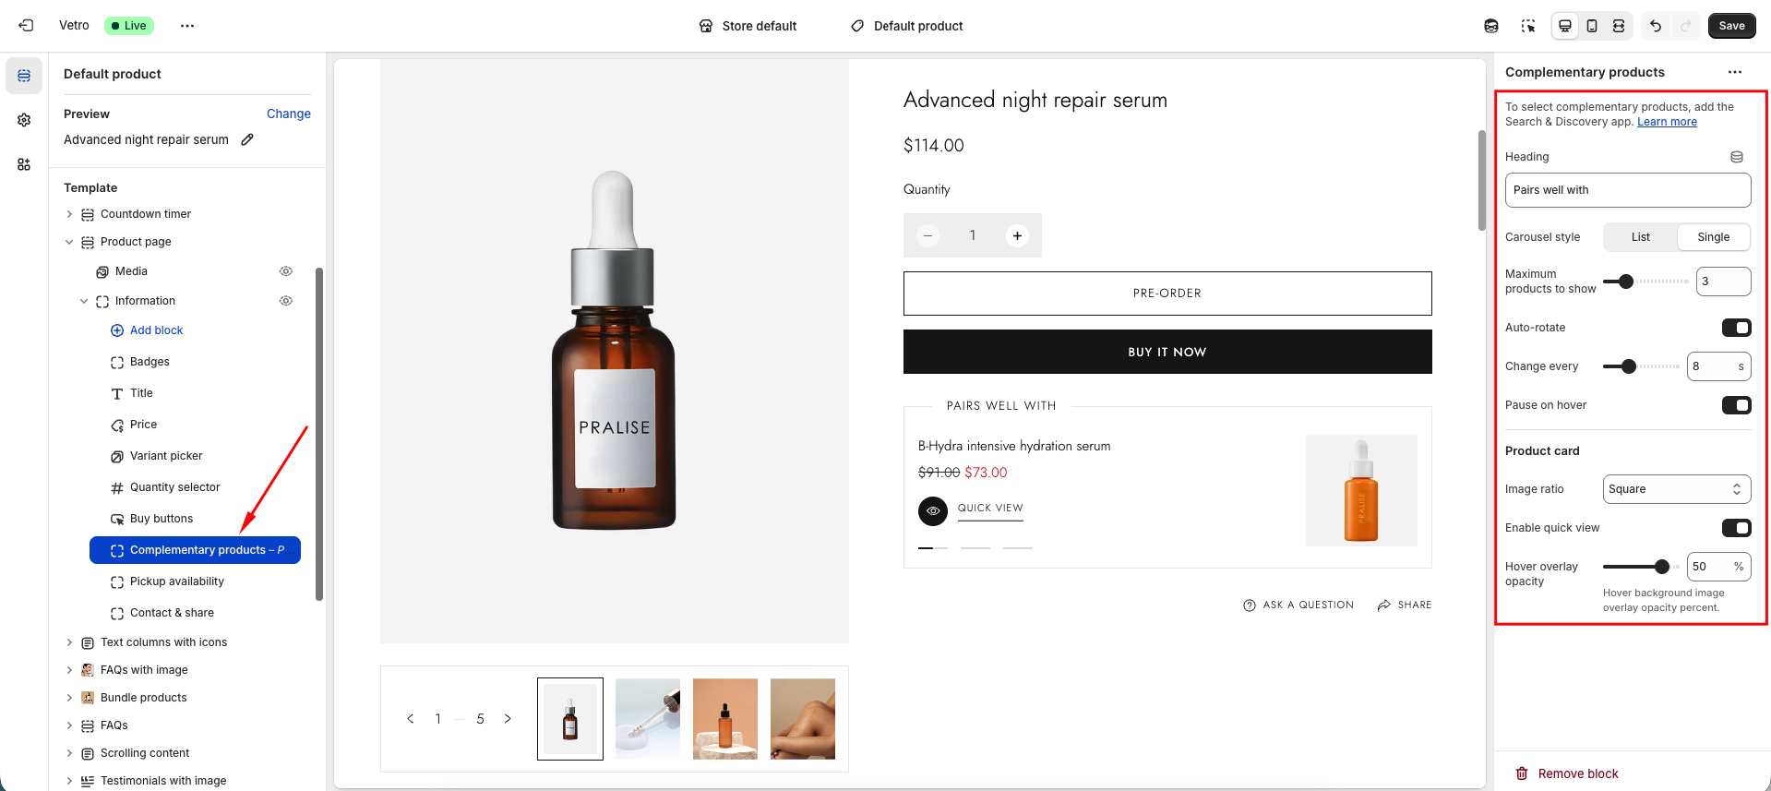Open app embeds icon in left rail
The image size is (1771, 791).
coord(24,164)
